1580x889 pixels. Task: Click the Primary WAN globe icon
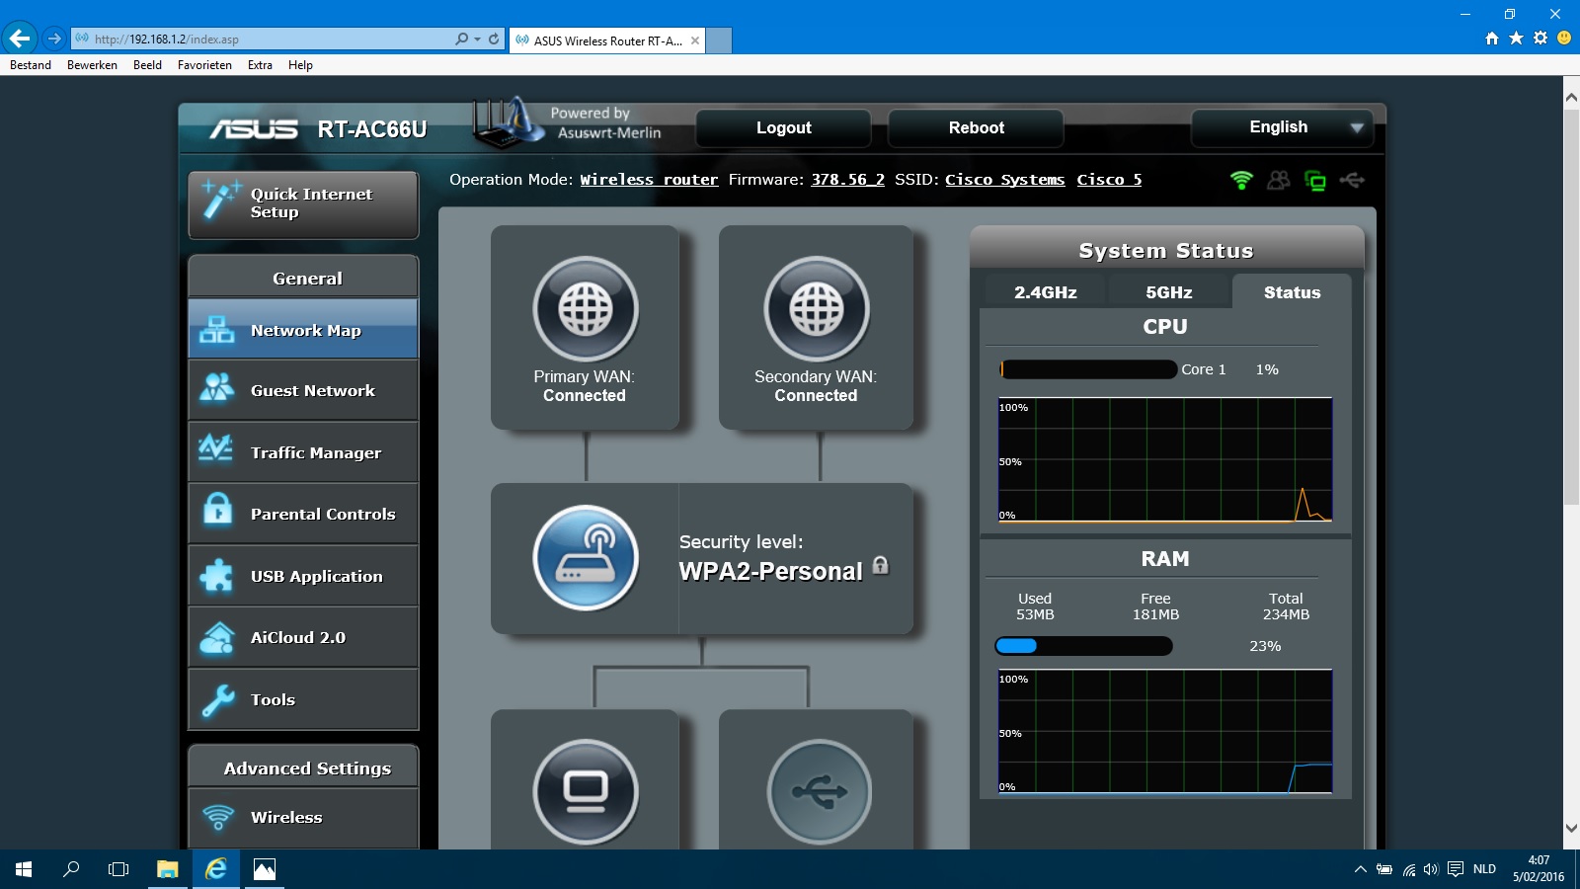(x=586, y=309)
